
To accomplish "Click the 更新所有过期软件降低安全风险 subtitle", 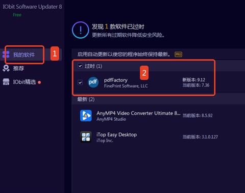I will point(128,35).
